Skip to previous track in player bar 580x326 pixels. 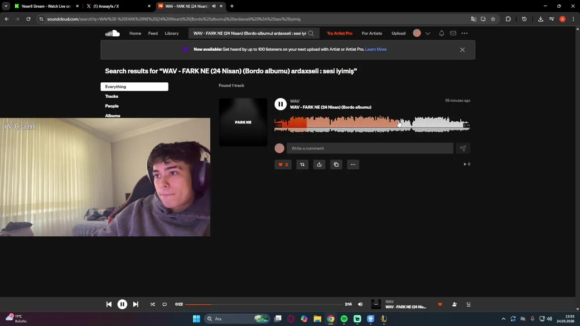pyautogui.click(x=109, y=304)
